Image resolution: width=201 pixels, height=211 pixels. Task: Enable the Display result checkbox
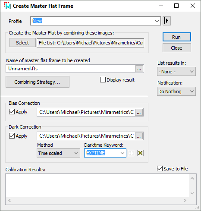pyautogui.click(x=103, y=80)
